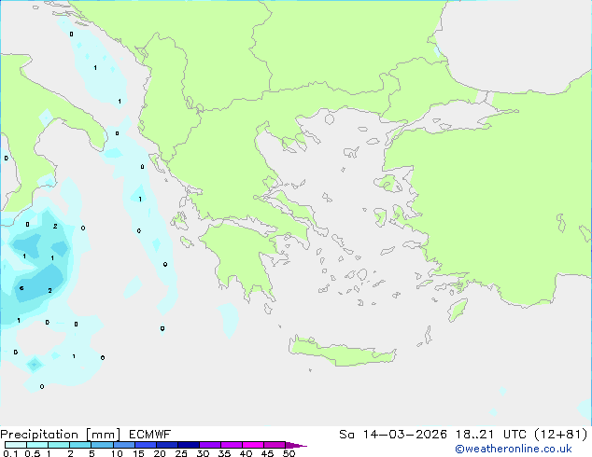Click the "ECMWF" model label
This screenshot has width=592, height=457.
coord(149,435)
